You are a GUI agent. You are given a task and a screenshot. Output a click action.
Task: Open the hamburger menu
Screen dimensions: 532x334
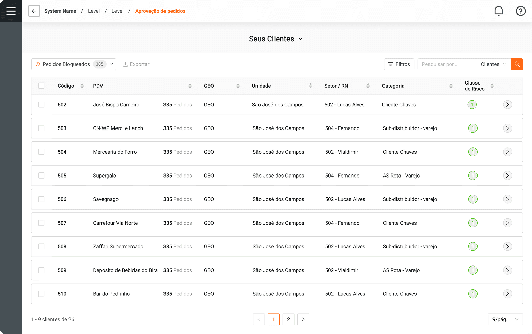(x=11, y=11)
